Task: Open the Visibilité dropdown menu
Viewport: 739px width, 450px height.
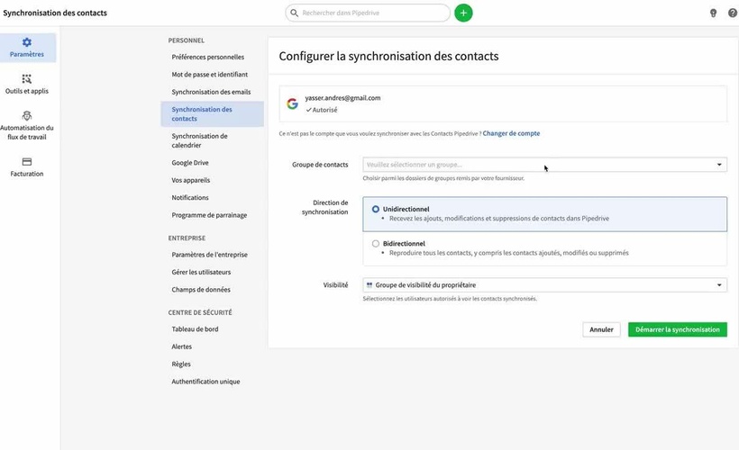Action: [x=544, y=285]
